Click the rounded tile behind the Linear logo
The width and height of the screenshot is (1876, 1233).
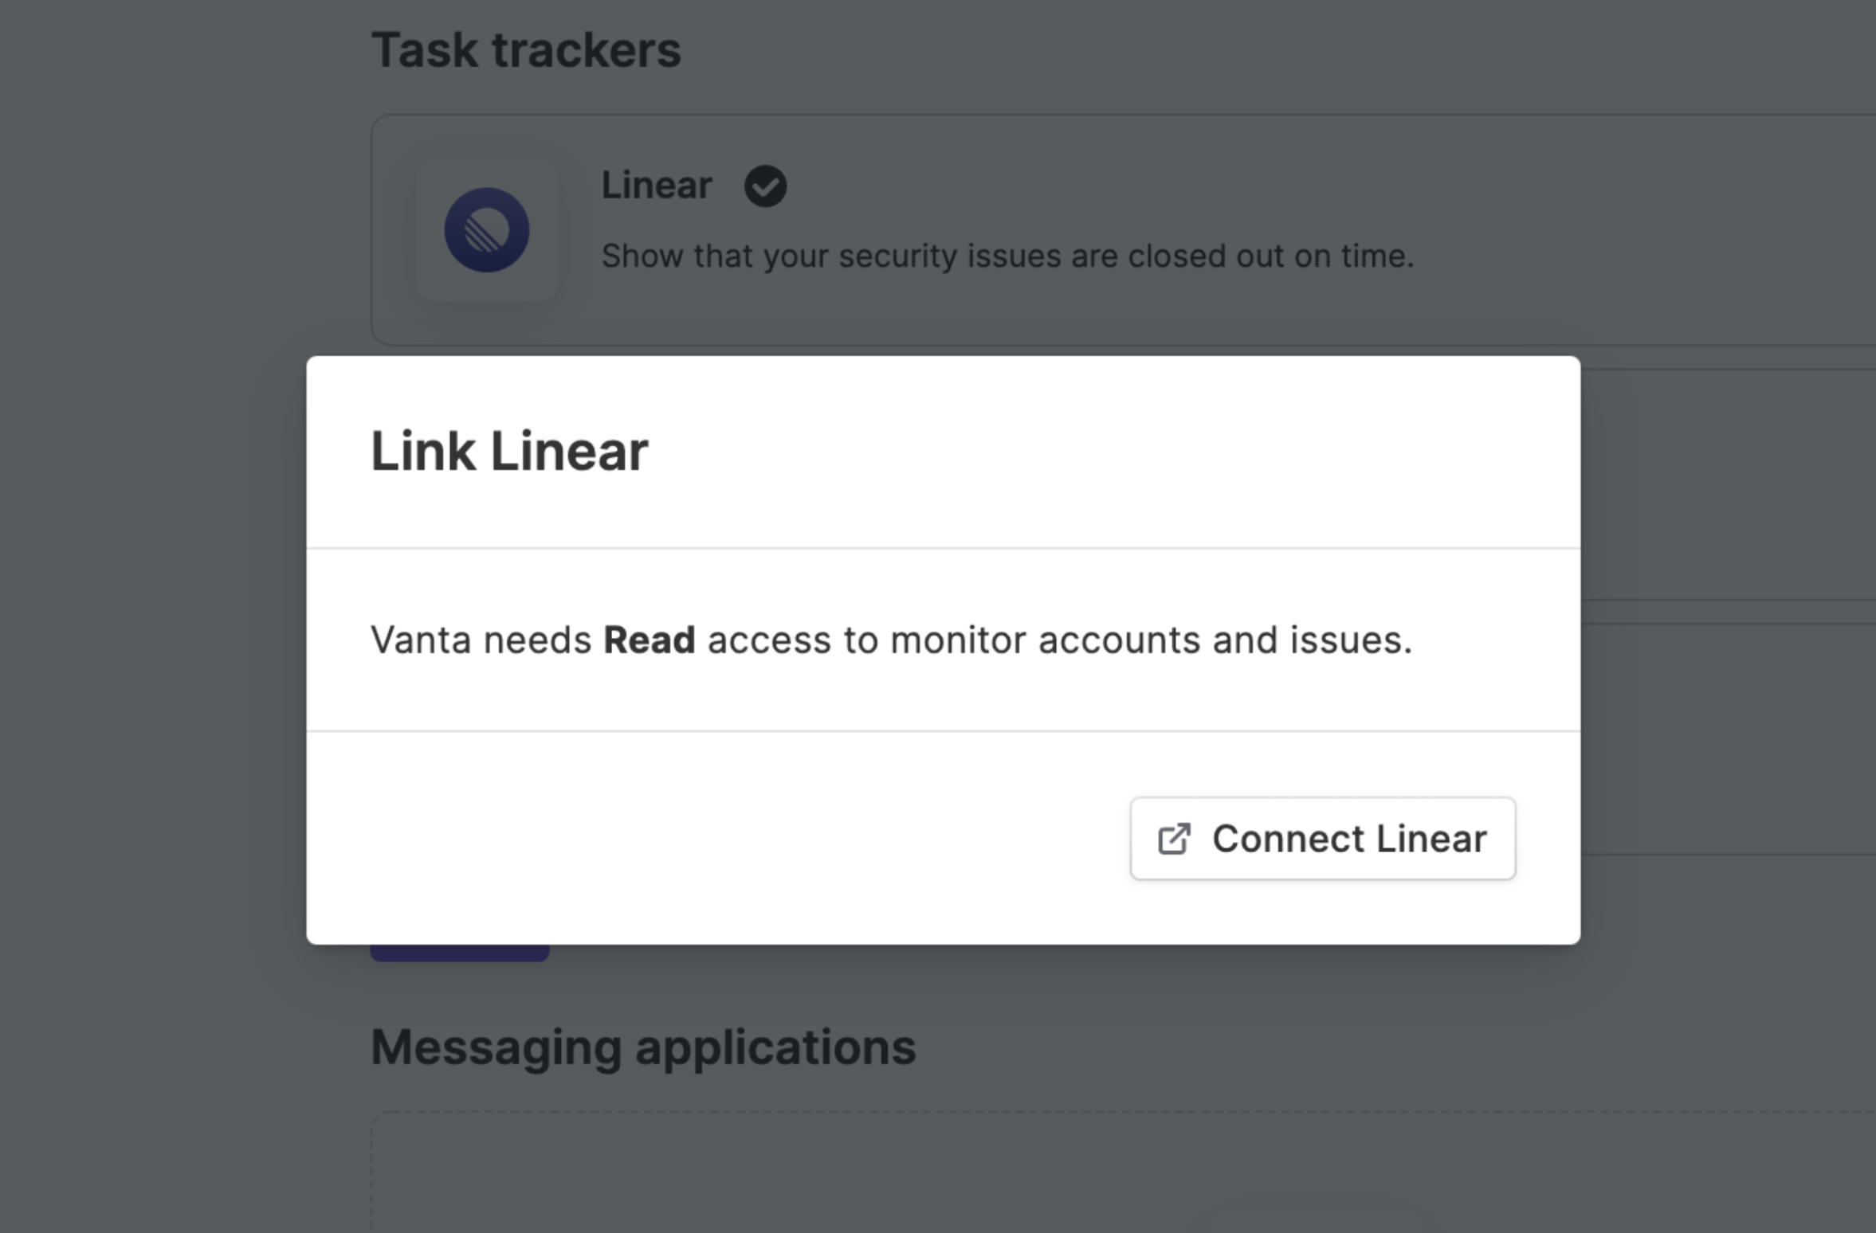point(486,229)
